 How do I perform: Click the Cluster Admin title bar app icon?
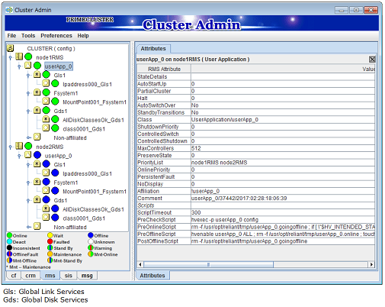(x=9, y=10)
